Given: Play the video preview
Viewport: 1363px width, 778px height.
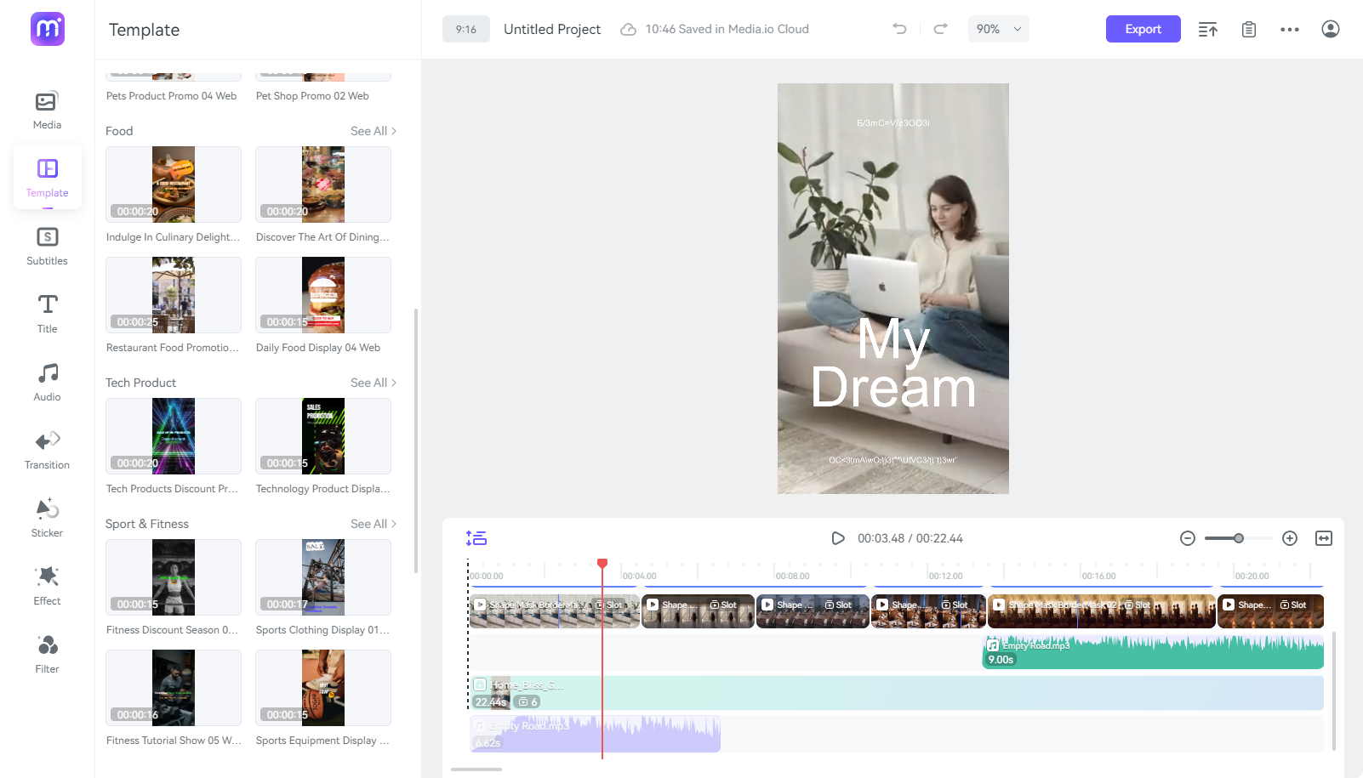Looking at the screenshot, I should [838, 538].
